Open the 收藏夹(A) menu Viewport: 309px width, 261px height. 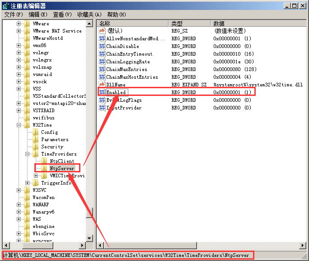click(89, 14)
